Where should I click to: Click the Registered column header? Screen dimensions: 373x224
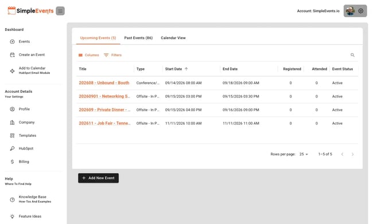point(292,69)
